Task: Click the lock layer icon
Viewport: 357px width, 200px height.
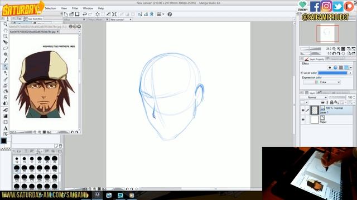Action: pyautogui.click(x=332, y=102)
